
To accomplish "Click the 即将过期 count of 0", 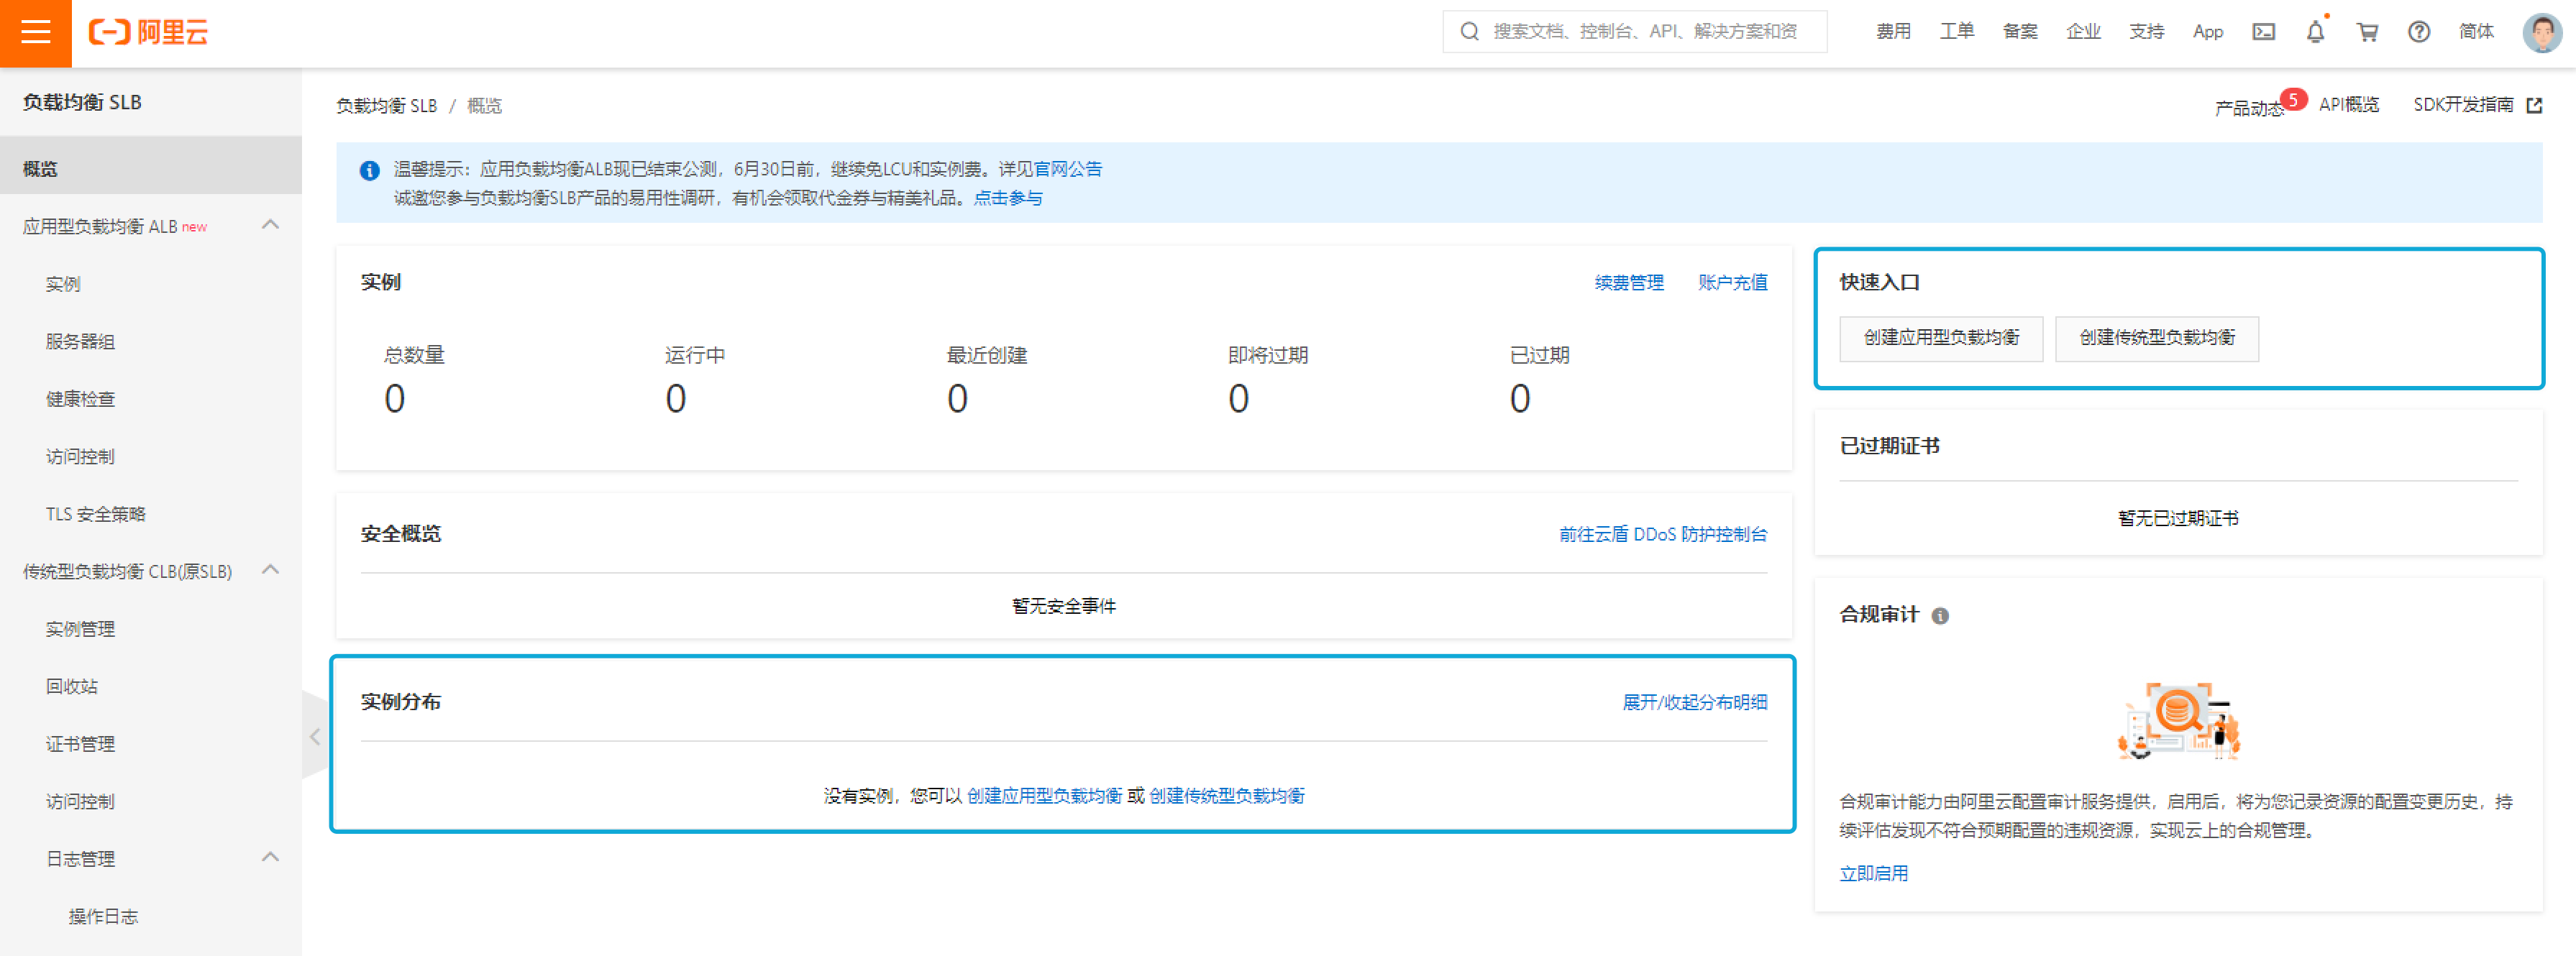I will pos(1239,400).
